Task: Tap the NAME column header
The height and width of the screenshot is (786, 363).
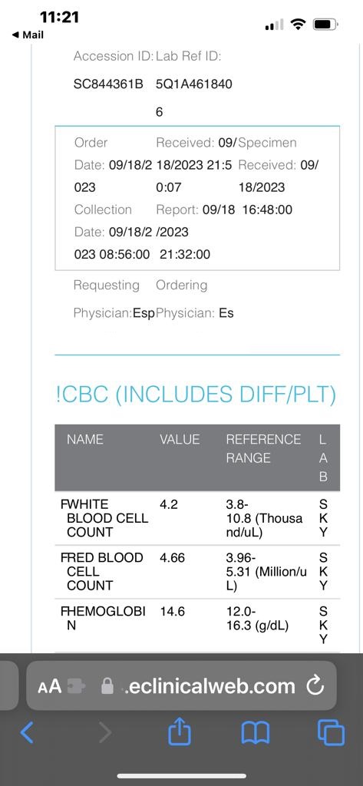Action: click(x=85, y=440)
